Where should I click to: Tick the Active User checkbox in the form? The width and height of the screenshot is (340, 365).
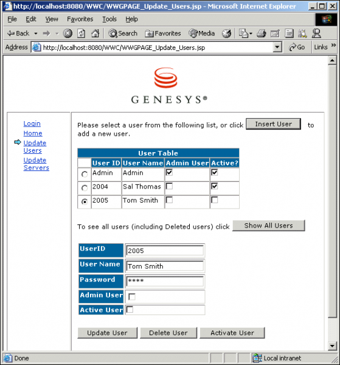[130, 310]
